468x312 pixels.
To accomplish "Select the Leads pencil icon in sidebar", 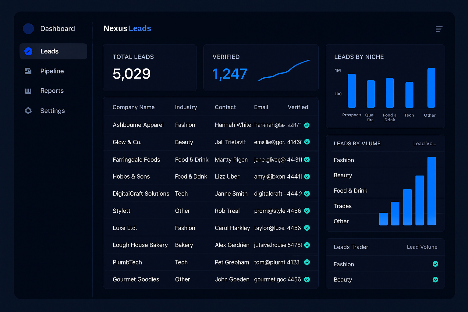I will coord(28,51).
